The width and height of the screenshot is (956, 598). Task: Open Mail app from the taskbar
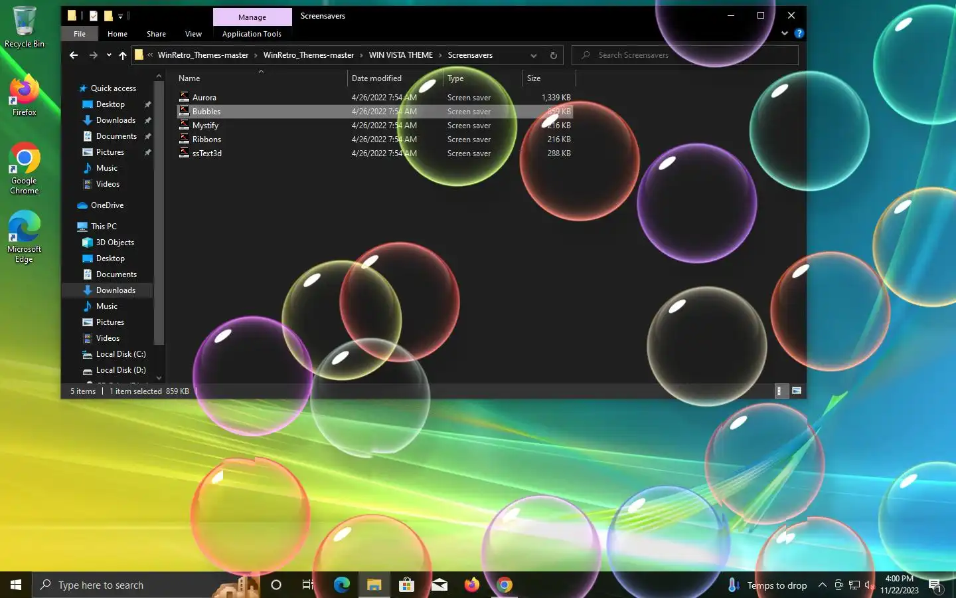coord(439,585)
